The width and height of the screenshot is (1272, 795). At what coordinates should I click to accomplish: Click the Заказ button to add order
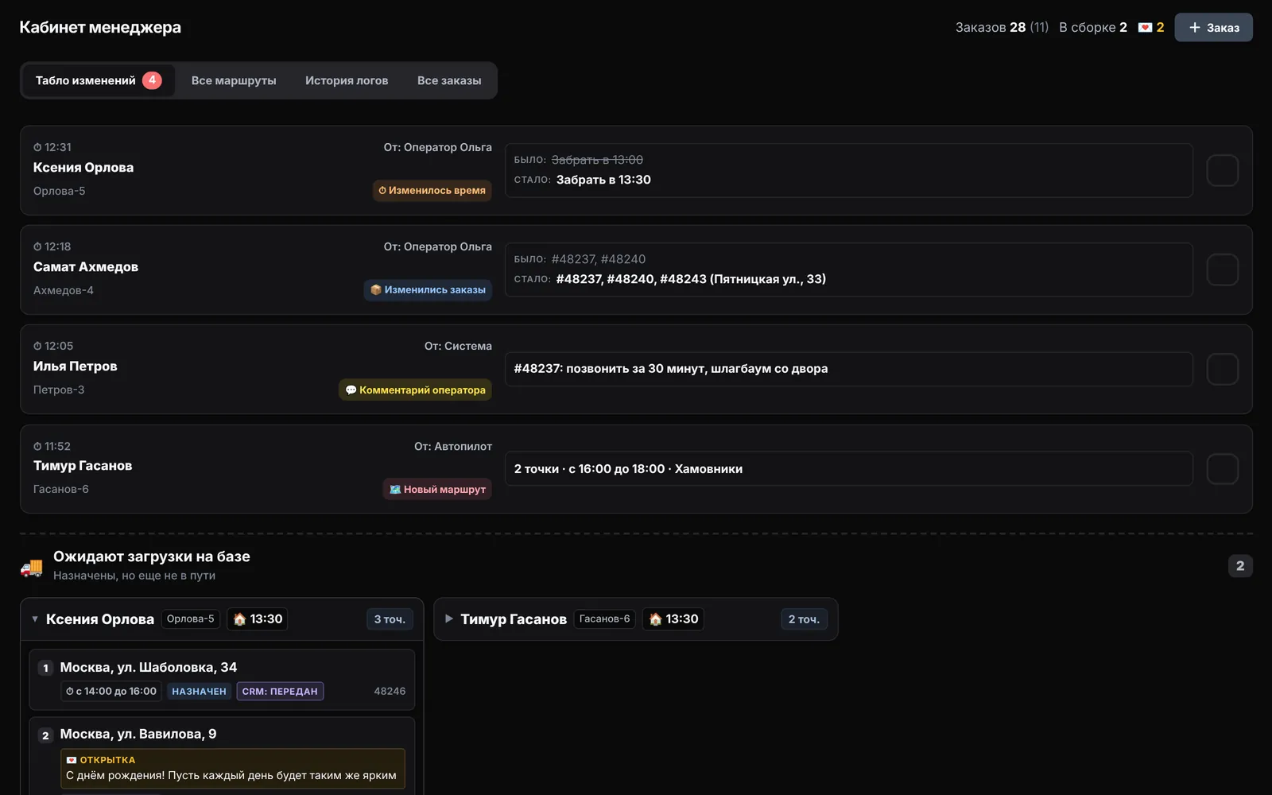[1213, 27]
